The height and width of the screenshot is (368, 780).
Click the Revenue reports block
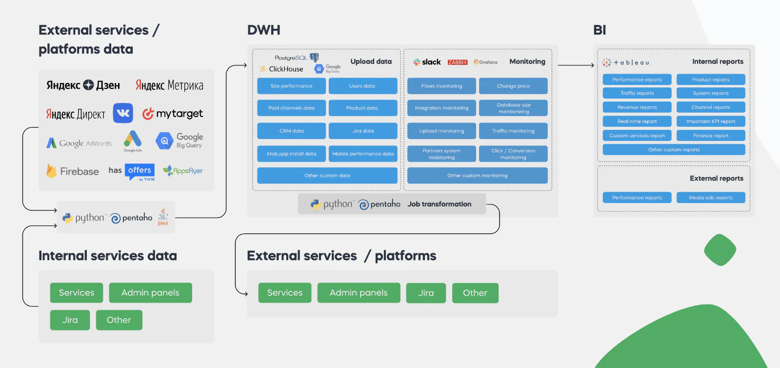[637, 107]
